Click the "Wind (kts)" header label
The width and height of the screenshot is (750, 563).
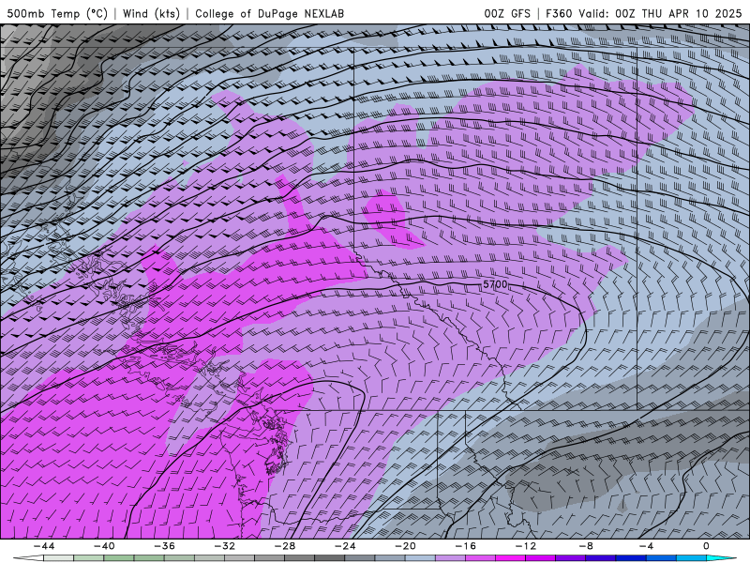[151, 13]
